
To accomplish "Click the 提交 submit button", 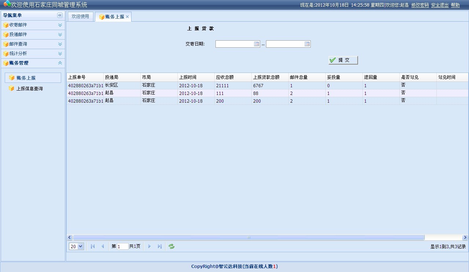I will [x=343, y=60].
